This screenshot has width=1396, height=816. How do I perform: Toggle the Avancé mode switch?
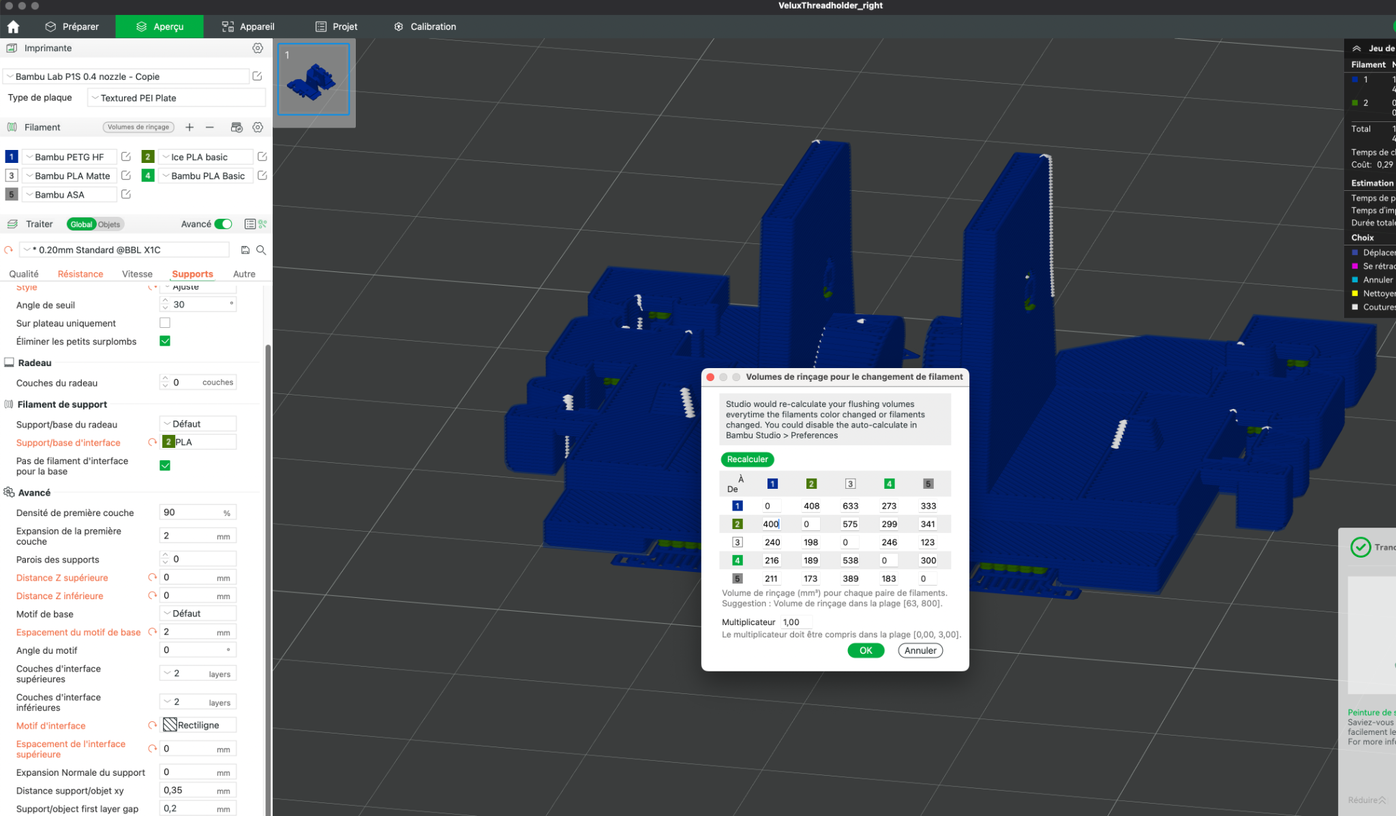pos(223,224)
